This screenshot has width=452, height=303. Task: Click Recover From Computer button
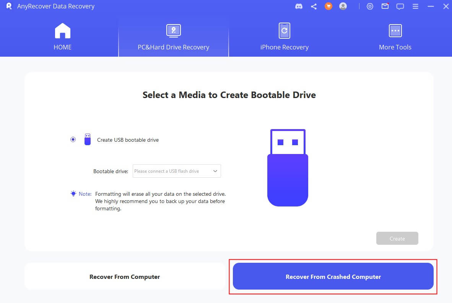[x=125, y=277]
